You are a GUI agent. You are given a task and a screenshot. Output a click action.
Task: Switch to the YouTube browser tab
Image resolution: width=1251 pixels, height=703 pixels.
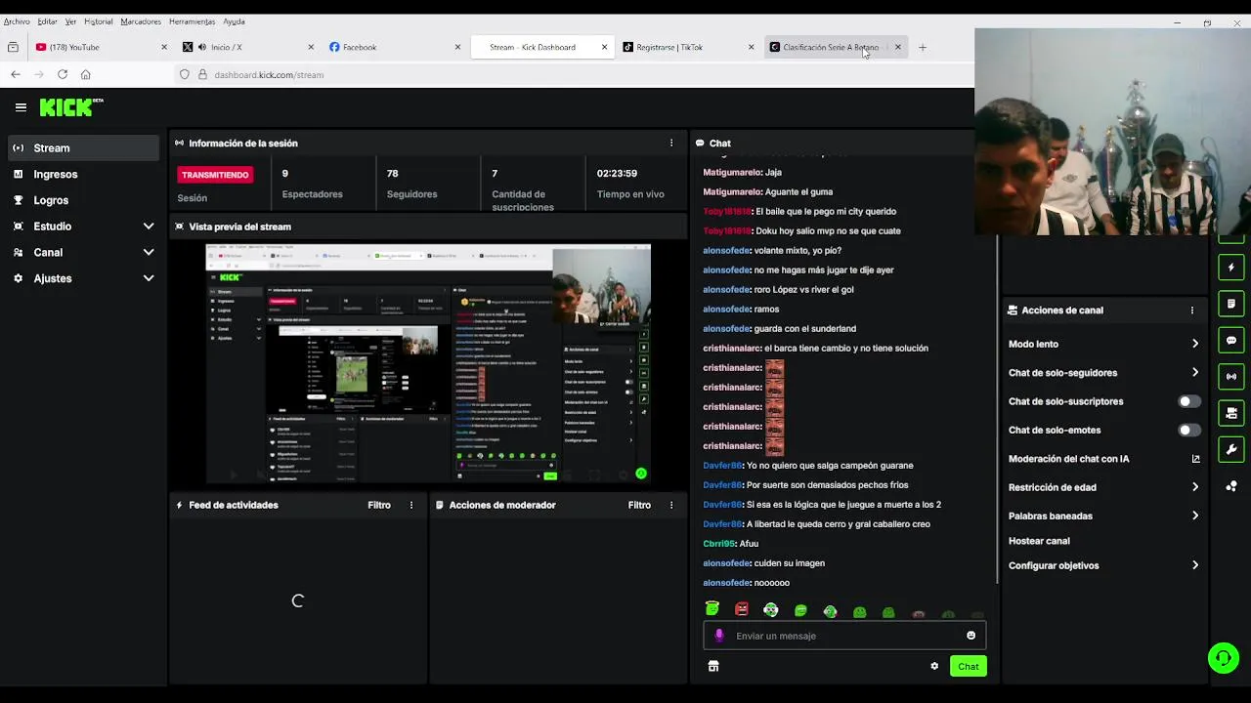(103, 47)
